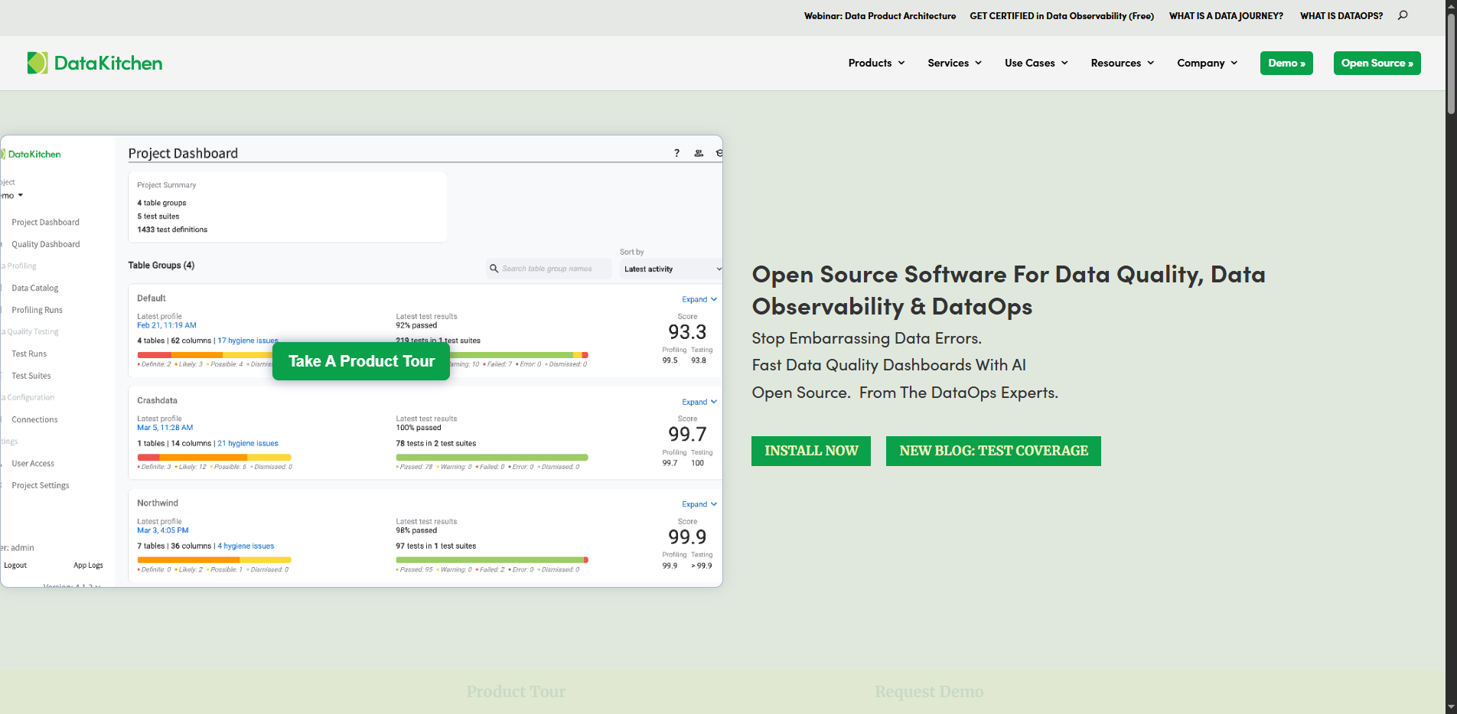Click the 93.3 score value
The height and width of the screenshot is (714, 1457).
click(687, 332)
